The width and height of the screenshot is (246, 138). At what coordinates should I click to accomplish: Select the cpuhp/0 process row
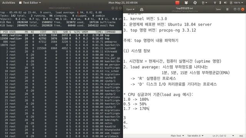click(61, 77)
